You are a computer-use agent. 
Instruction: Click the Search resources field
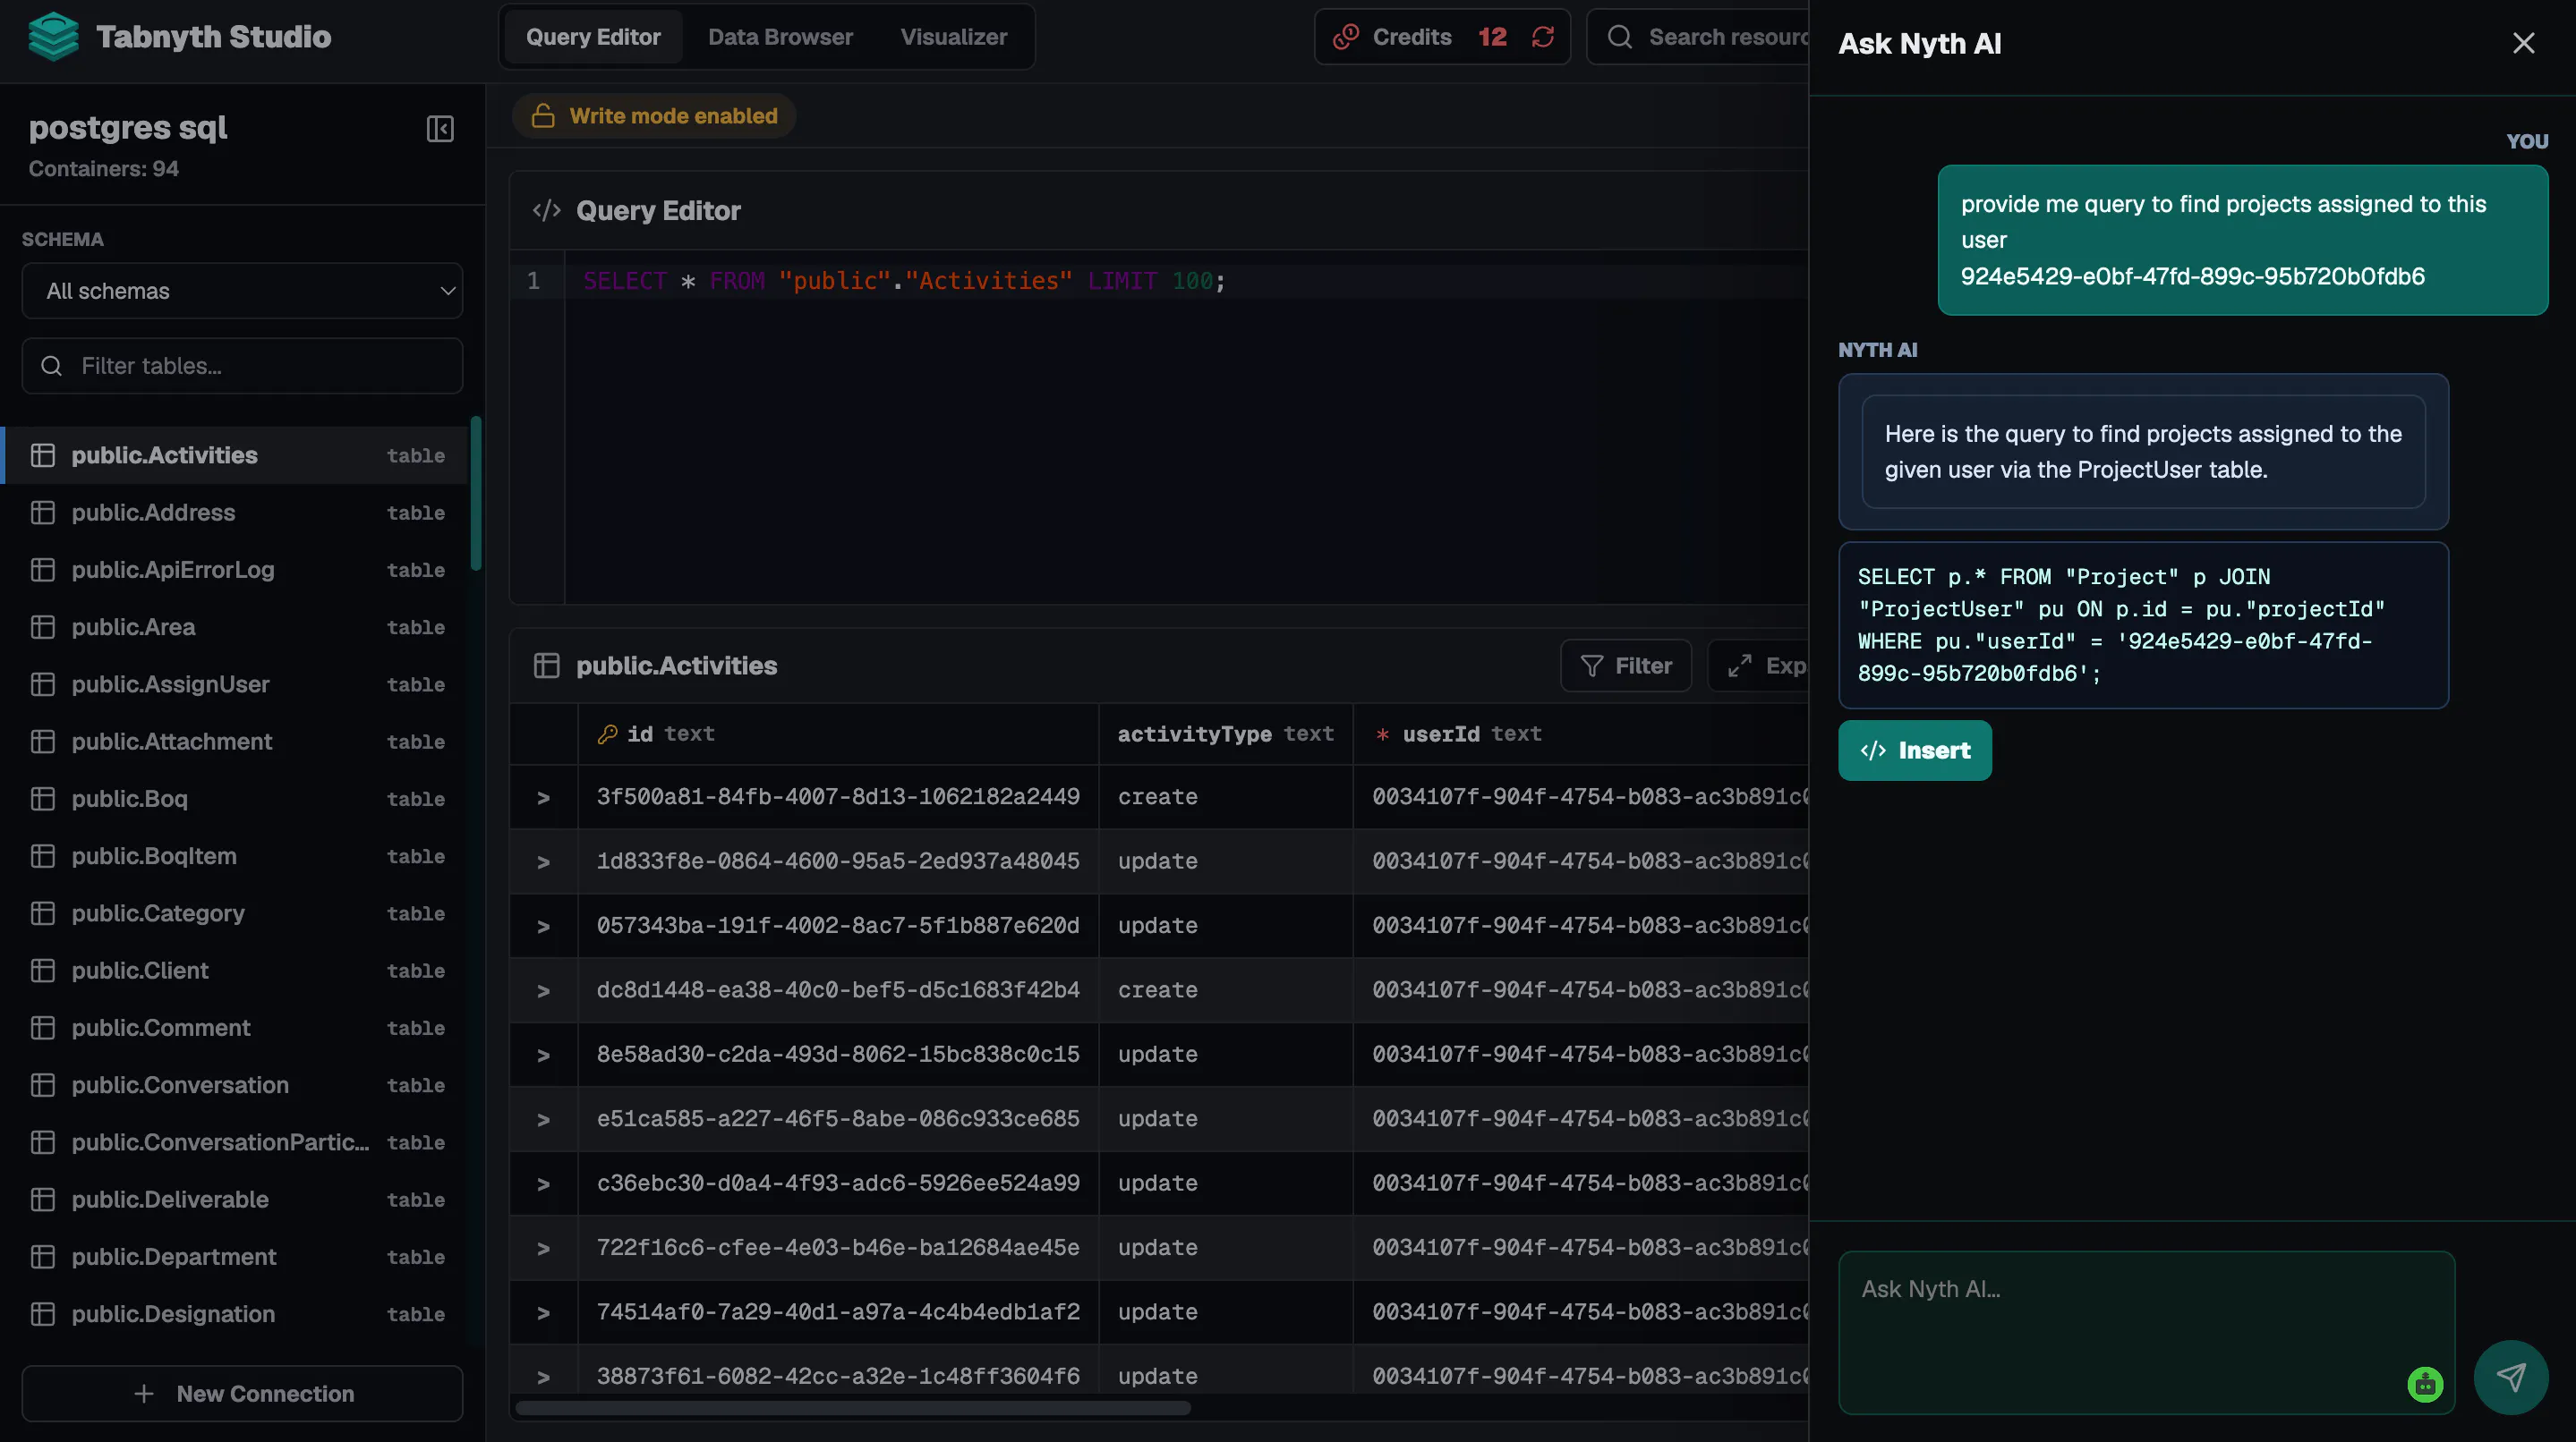(1700, 37)
